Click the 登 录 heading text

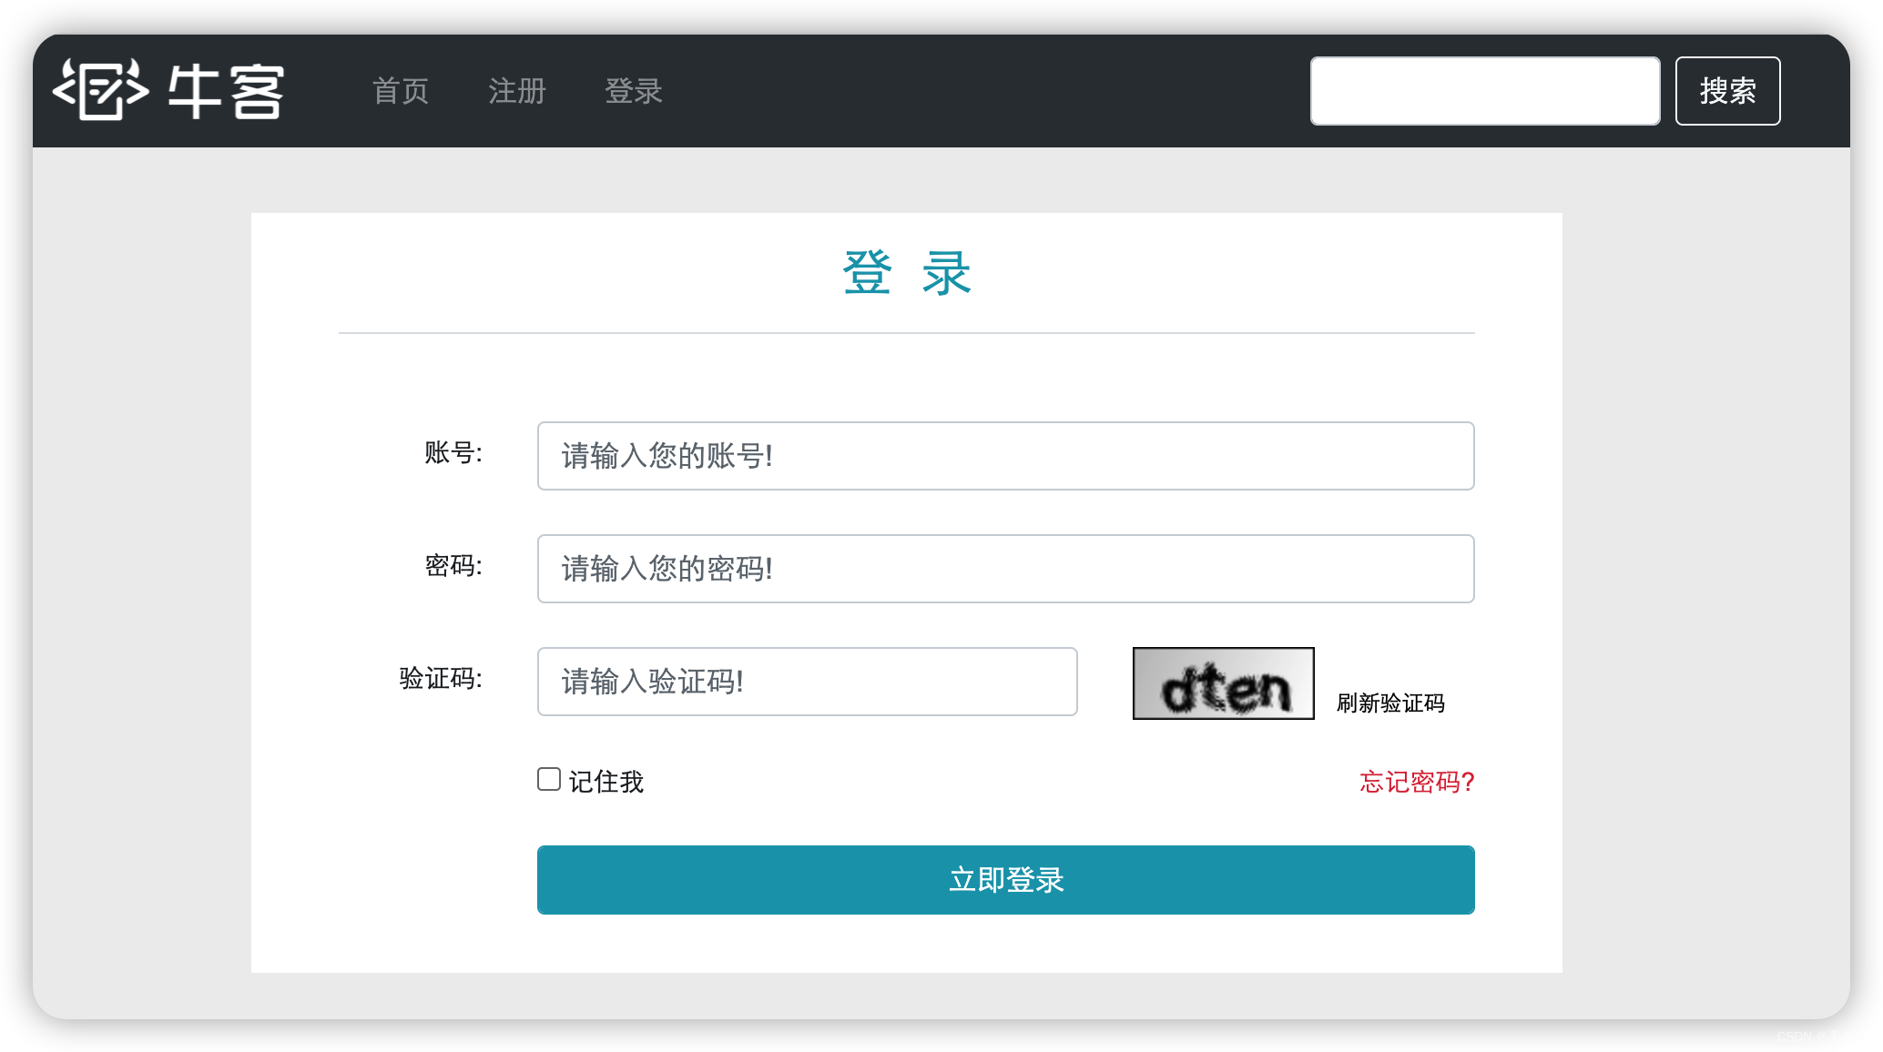907,273
